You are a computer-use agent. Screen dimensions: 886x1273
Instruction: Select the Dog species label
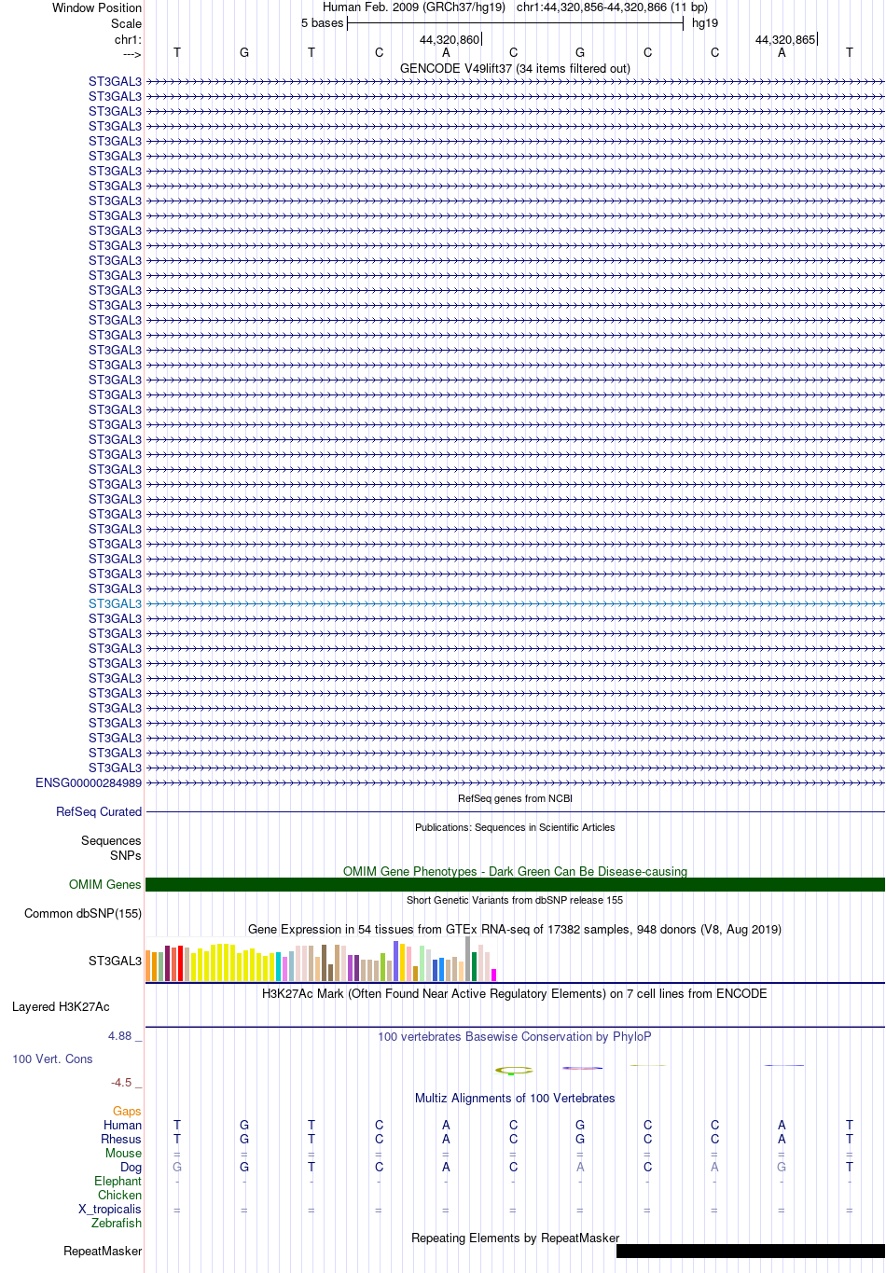131,1167
